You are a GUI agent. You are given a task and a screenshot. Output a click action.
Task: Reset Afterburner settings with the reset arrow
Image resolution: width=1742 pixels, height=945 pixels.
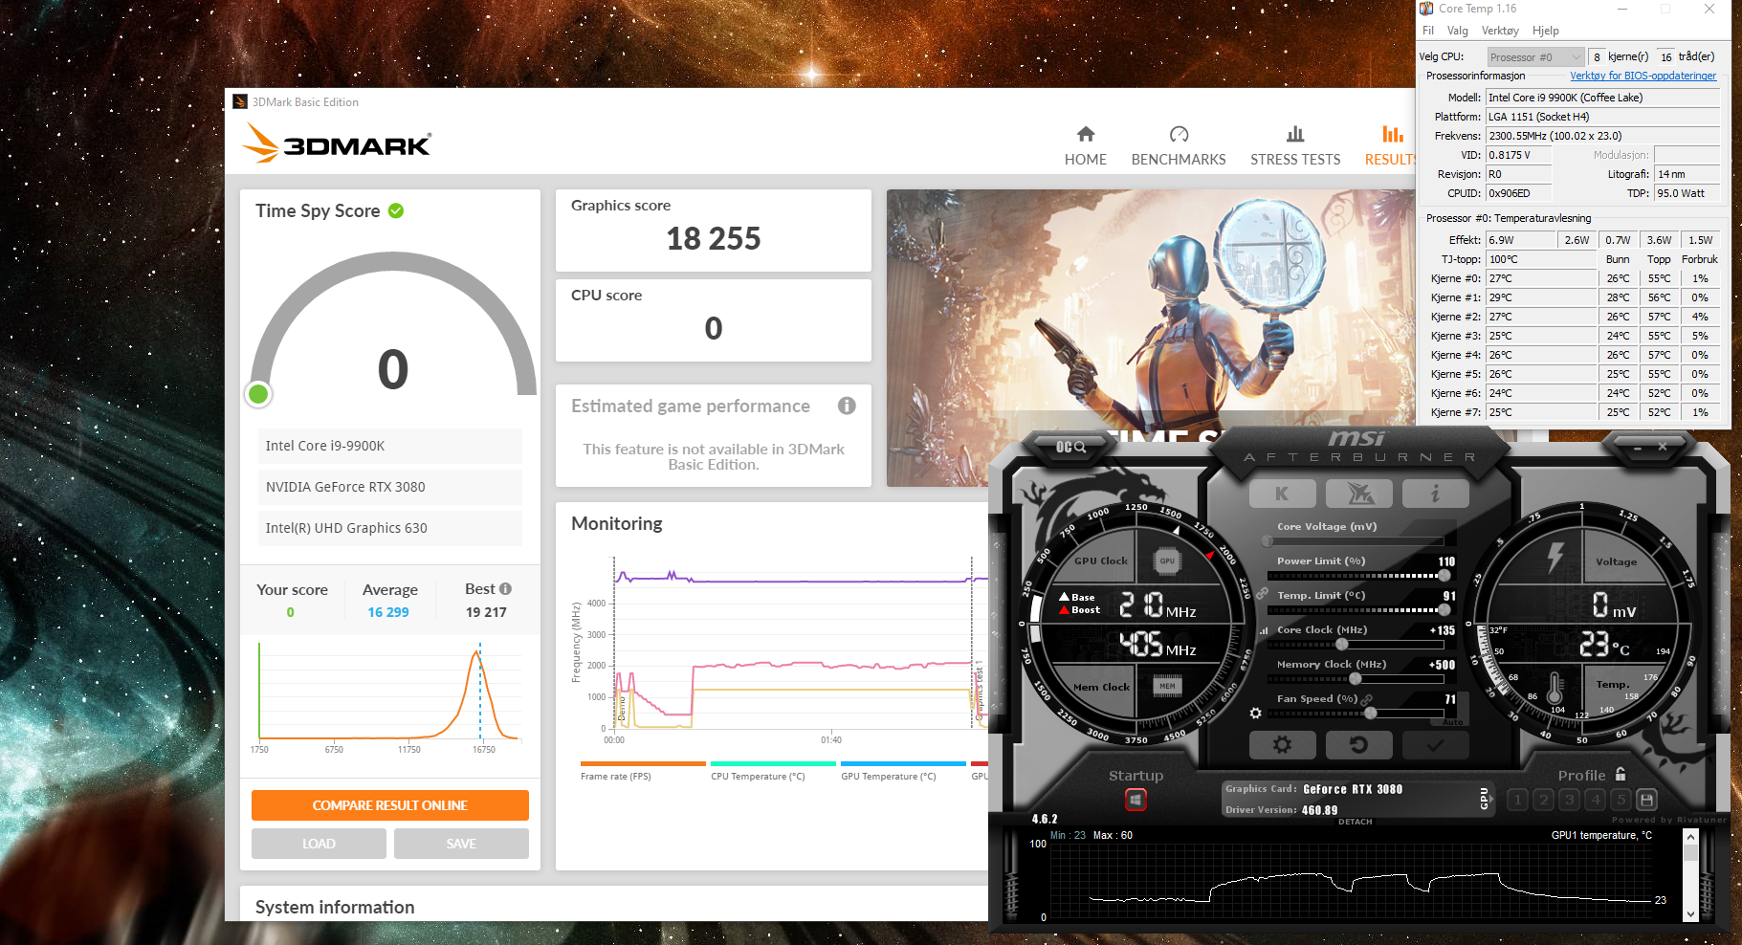(x=1358, y=744)
